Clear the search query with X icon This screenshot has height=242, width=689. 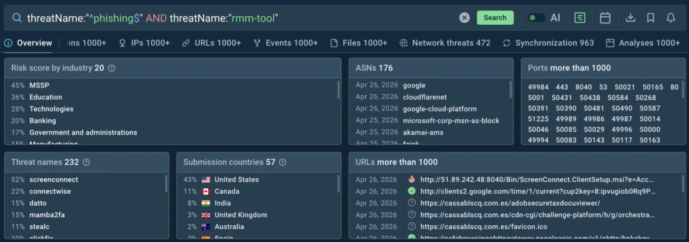464,17
